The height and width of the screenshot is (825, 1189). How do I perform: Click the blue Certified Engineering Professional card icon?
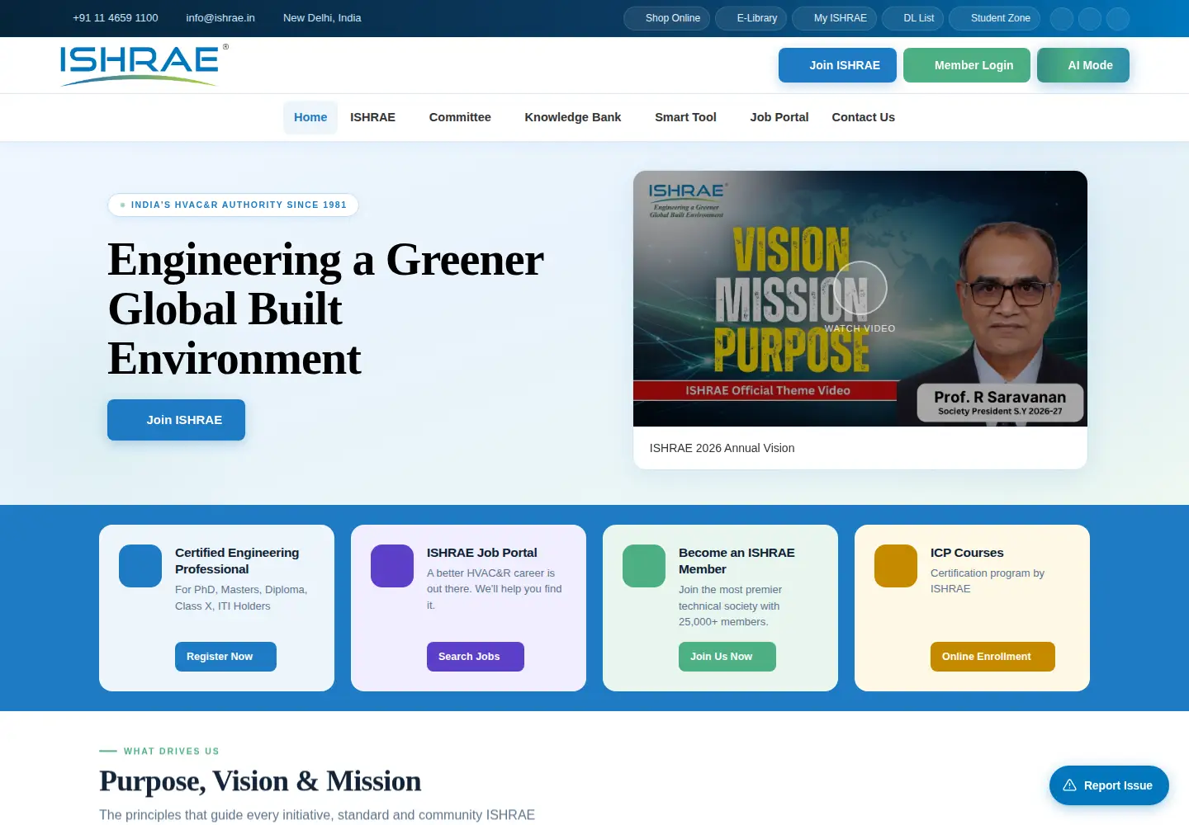(x=140, y=566)
